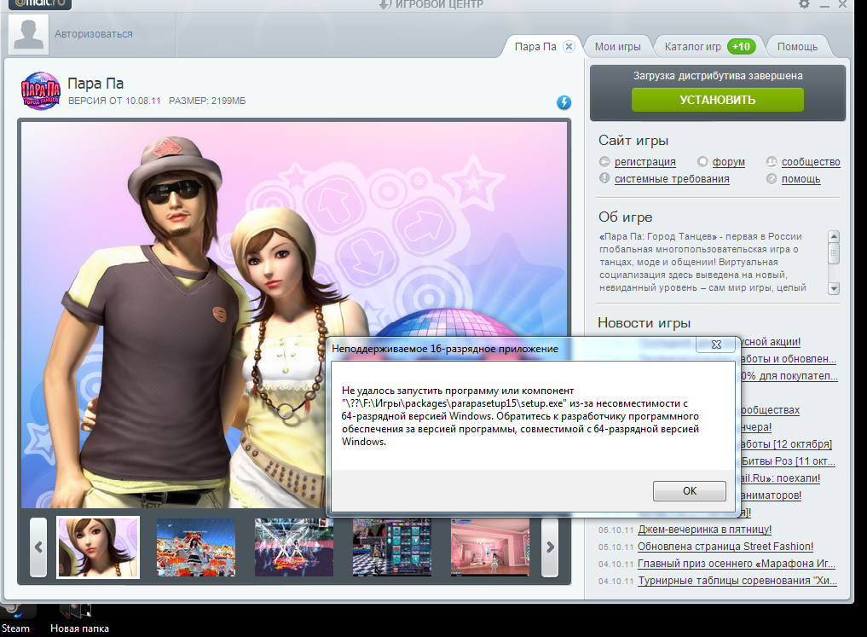This screenshot has width=867, height=637.
Task: Click the exclamation icon beside системные требования
Action: (x=604, y=178)
